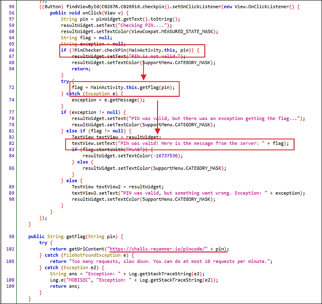Viewport: 322px width, 304px height.
Task: Click the 'public void onClick(View v)' line
Action: pos(89,13)
